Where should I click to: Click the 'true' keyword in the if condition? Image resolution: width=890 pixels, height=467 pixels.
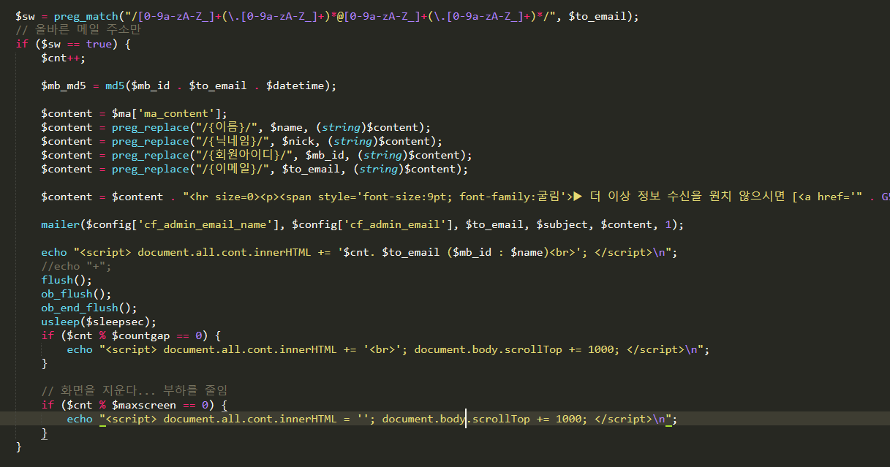point(99,44)
